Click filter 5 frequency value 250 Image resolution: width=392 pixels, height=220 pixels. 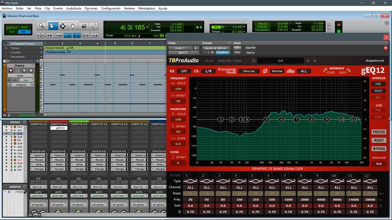tap(256, 199)
